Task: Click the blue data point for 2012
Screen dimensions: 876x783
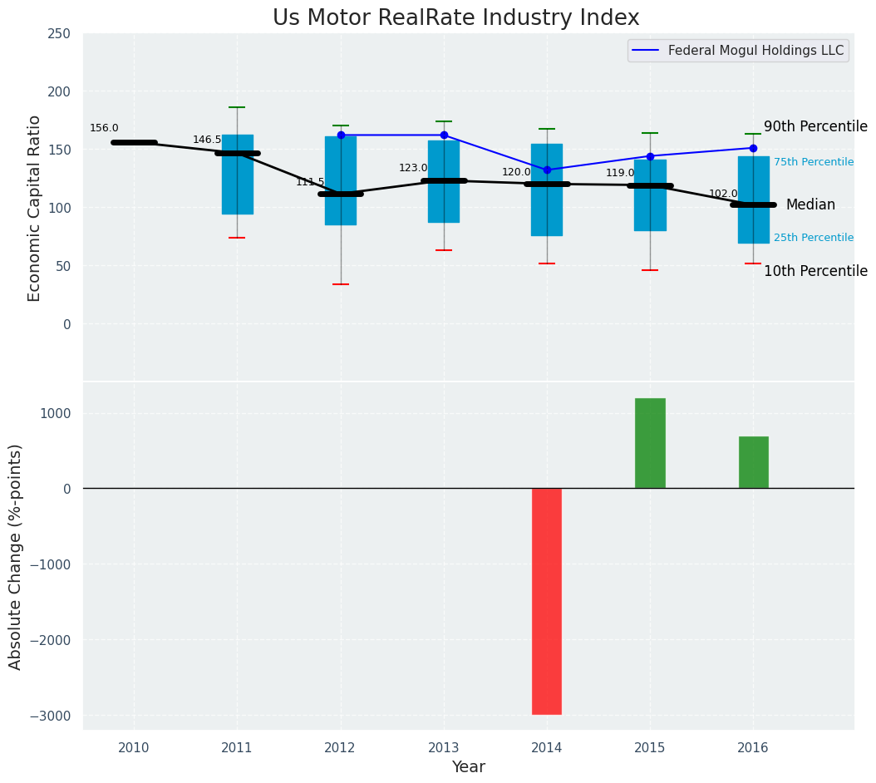Action: [x=341, y=135]
